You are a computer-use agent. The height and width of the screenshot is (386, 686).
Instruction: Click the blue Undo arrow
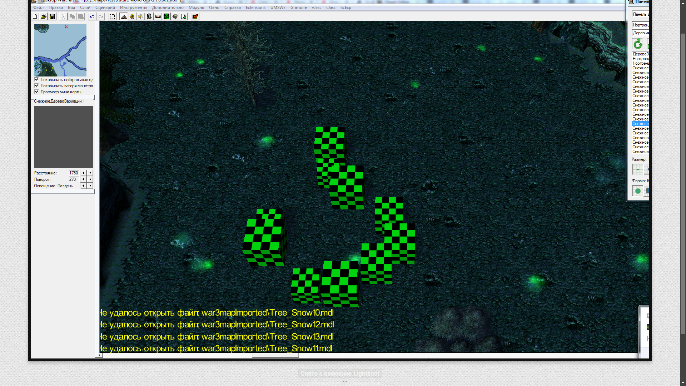(x=92, y=16)
